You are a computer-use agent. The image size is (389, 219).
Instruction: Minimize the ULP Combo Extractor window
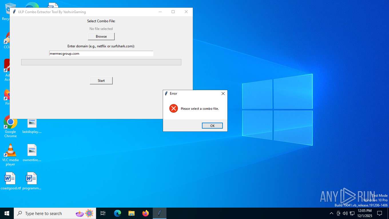160,12
